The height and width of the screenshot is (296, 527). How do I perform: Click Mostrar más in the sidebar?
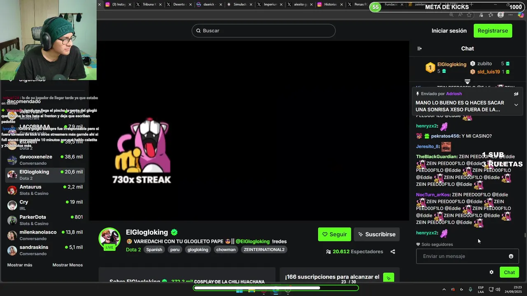20,265
